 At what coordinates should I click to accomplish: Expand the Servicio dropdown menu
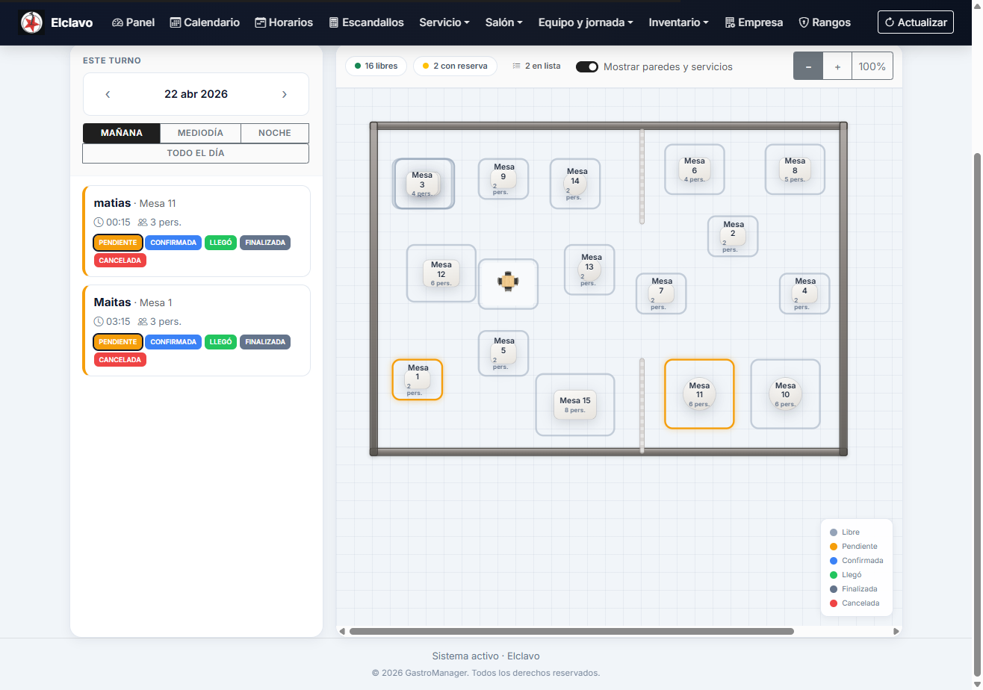[x=444, y=22]
